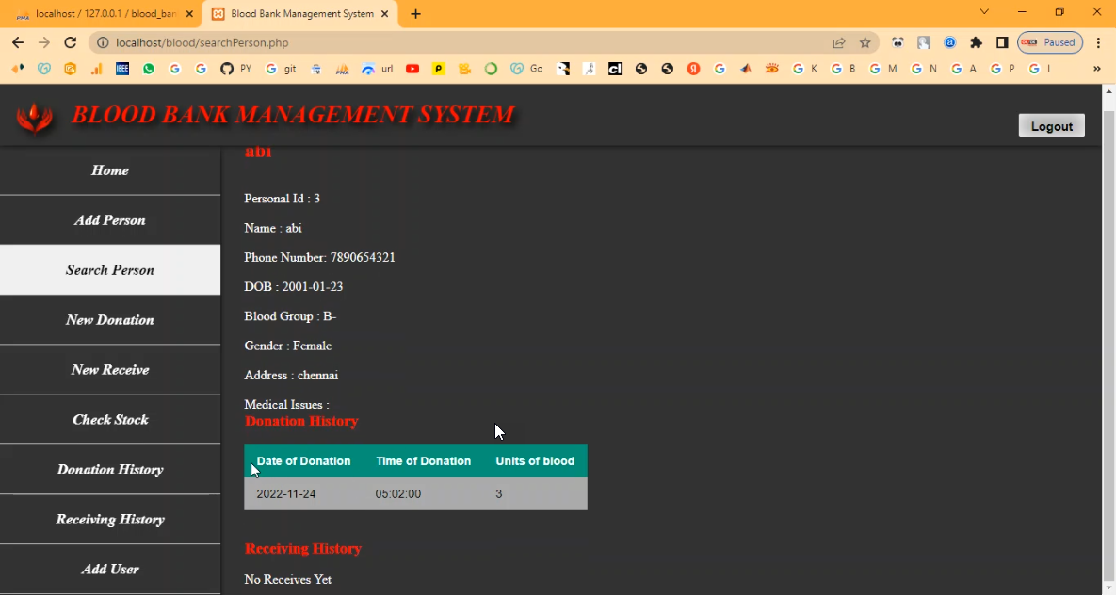This screenshot has height=595, width=1116.
Task: Open the tab search dropdown arrow
Action: 984,12
